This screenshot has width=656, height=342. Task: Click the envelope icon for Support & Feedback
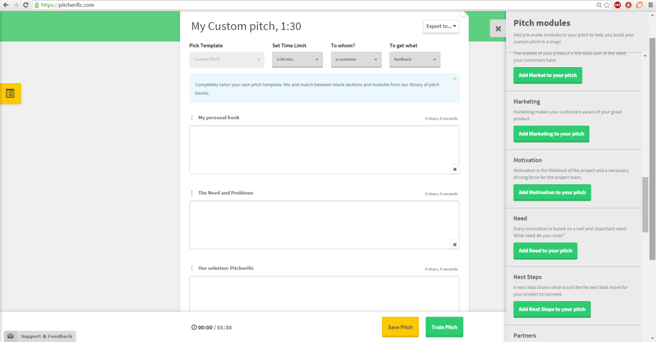tap(10, 336)
